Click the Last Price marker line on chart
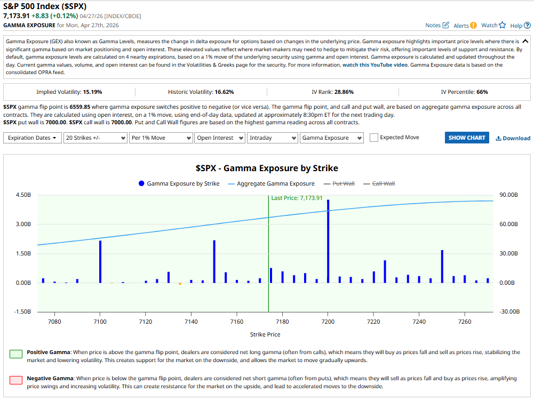The image size is (534, 401). tap(268, 251)
